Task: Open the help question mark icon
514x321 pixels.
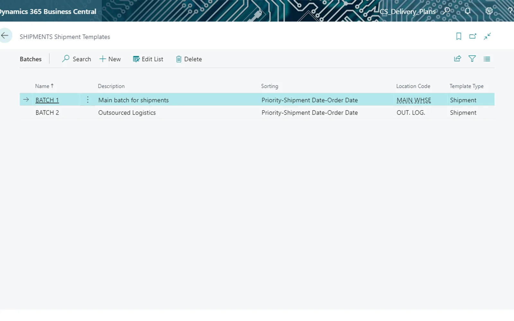Action: click(x=510, y=11)
